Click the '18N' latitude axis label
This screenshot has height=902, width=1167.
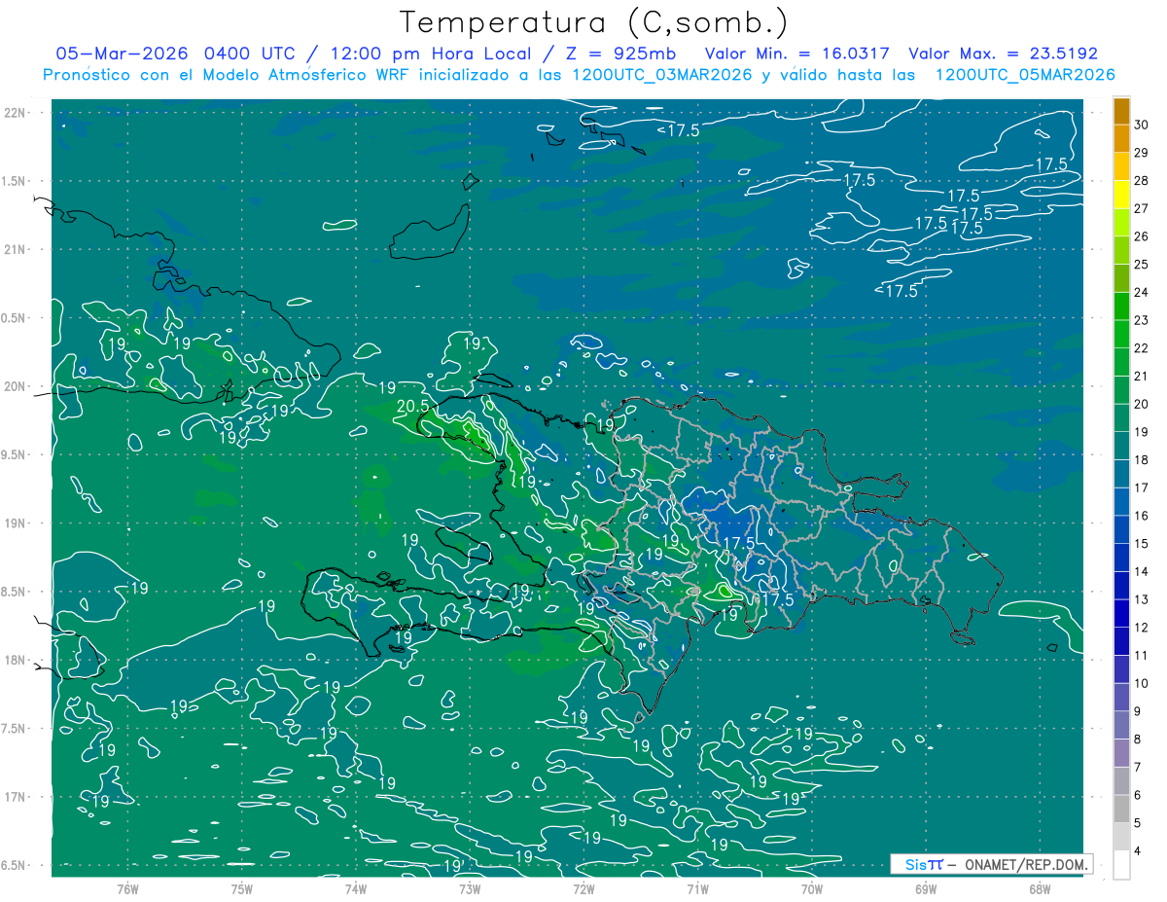click(14, 661)
